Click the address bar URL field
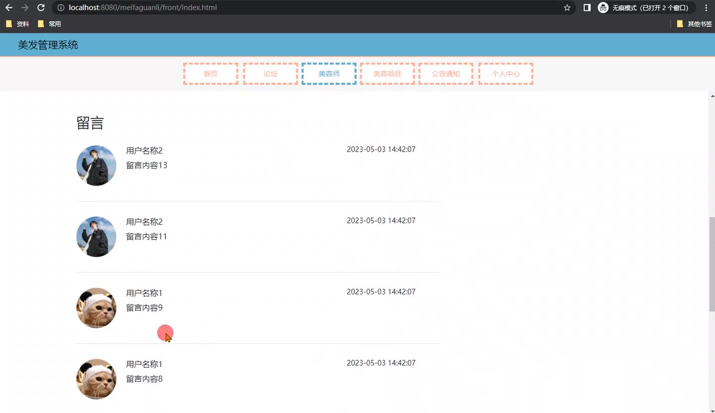This screenshot has height=413, width=715. coord(313,7)
